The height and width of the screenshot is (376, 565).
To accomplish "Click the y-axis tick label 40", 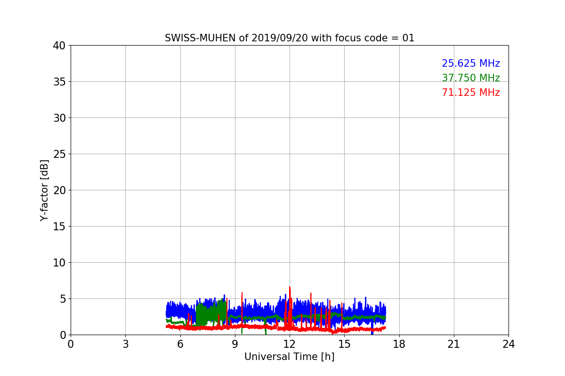I will click(59, 46).
